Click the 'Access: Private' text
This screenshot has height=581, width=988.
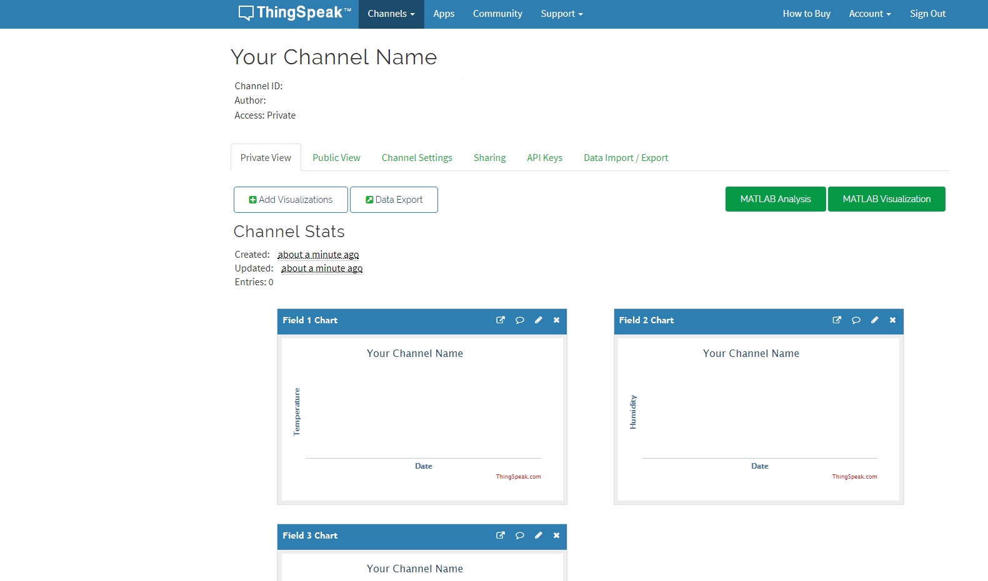[265, 115]
